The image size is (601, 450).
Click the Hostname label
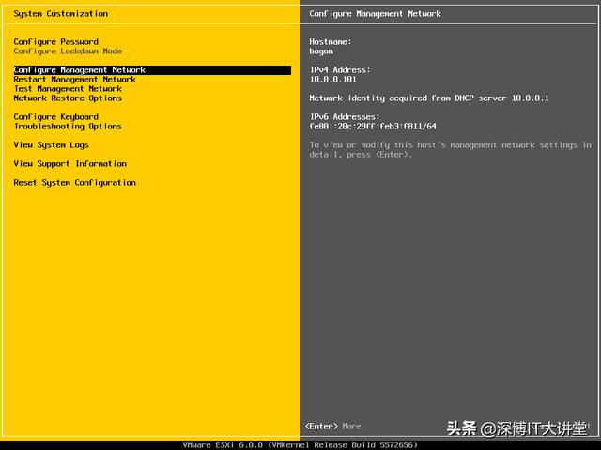[330, 41]
